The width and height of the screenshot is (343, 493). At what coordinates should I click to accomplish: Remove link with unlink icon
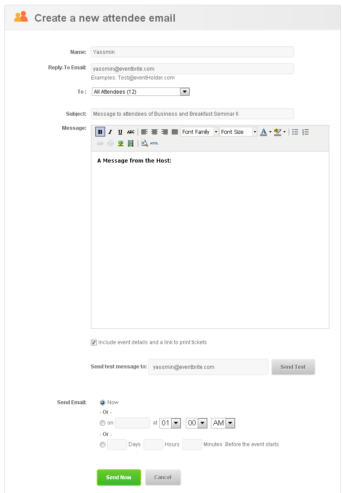[110, 144]
